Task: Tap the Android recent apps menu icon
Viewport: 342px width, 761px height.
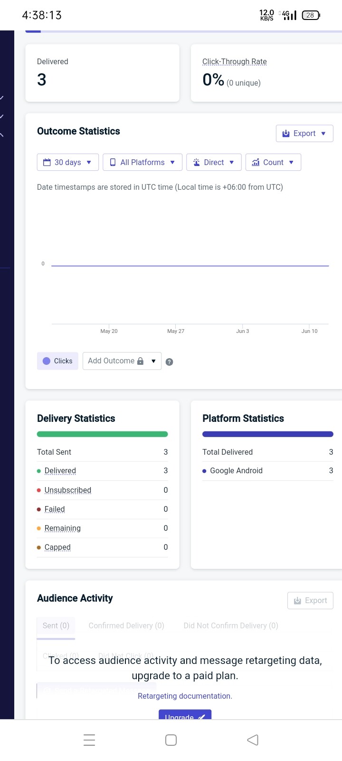Action: click(89, 740)
